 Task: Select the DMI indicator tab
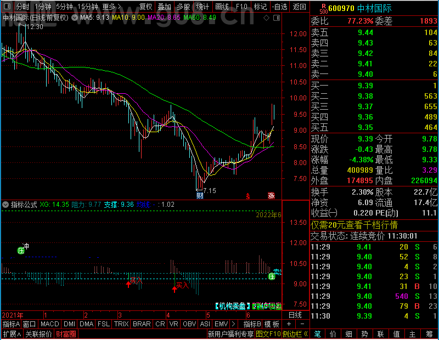pyautogui.click(x=69, y=324)
